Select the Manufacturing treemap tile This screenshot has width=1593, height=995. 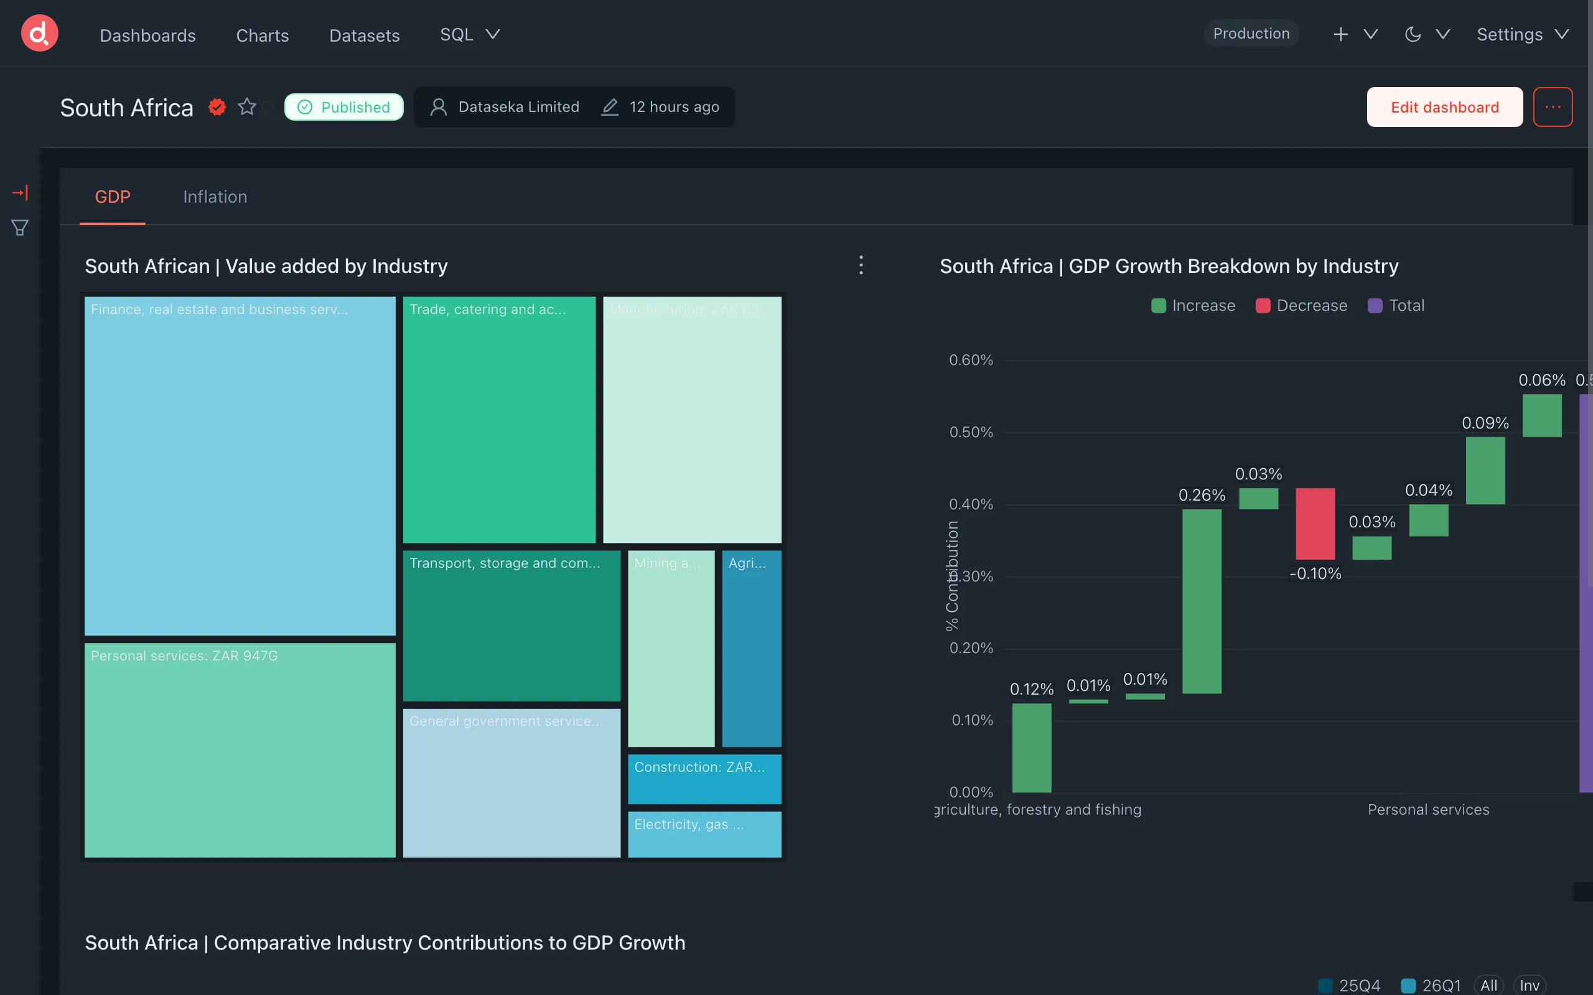click(x=692, y=420)
